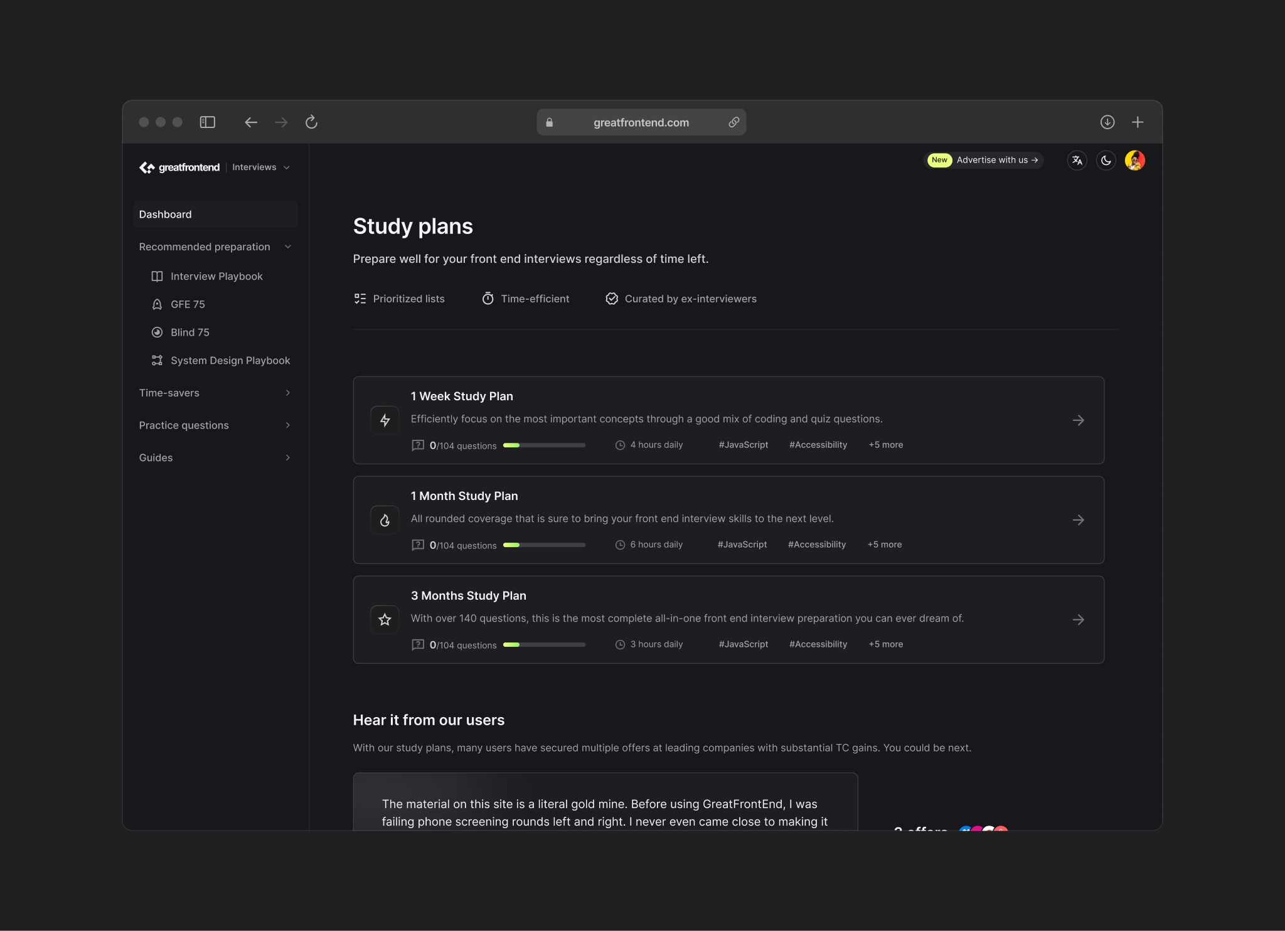Click the 3 hours daily label

pos(656,644)
